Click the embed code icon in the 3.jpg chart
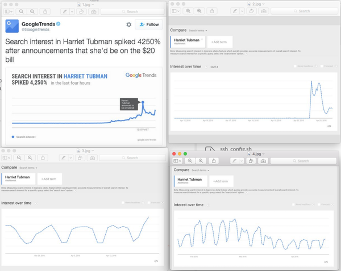 (x=156, y=261)
